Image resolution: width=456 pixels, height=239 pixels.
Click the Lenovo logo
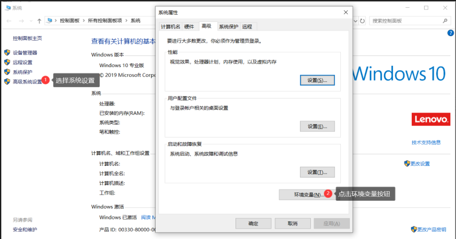click(x=431, y=119)
